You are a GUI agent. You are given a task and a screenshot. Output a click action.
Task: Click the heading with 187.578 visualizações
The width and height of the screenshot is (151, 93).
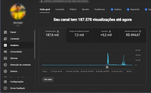93,20
